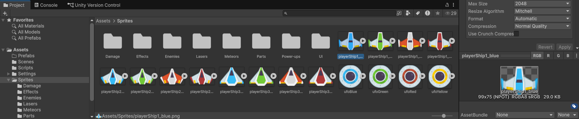
Task: Click the star icon to save search to Favorites
Action: point(437,13)
